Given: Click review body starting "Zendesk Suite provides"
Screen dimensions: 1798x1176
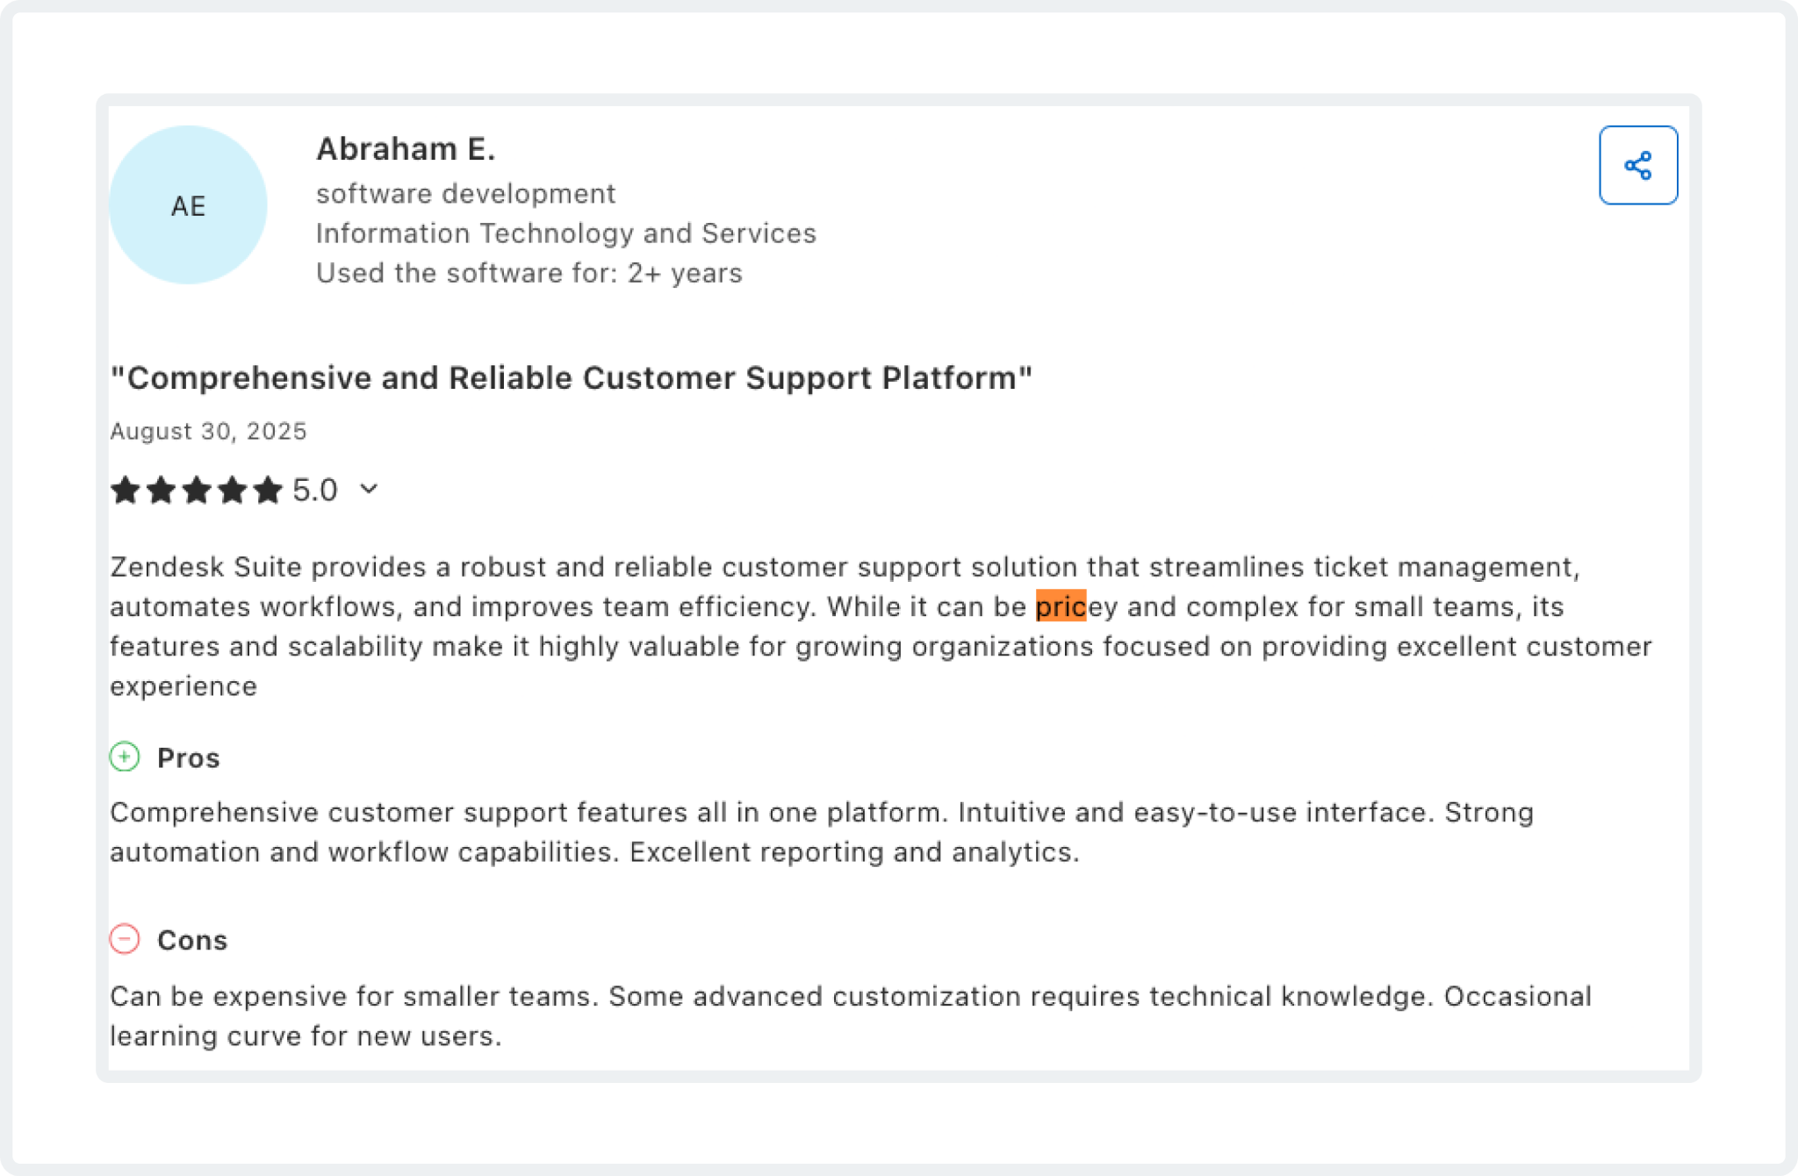Looking at the screenshot, I should click(881, 626).
